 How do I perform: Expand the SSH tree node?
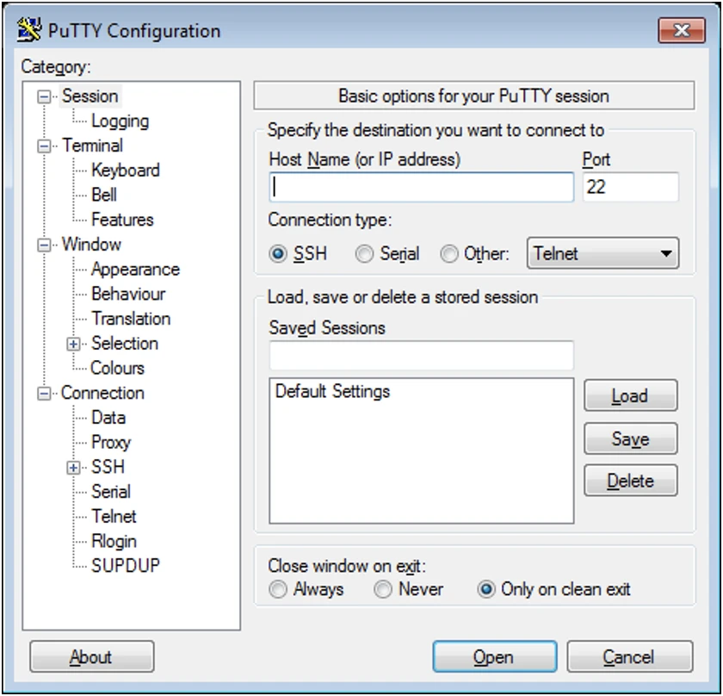point(74,468)
